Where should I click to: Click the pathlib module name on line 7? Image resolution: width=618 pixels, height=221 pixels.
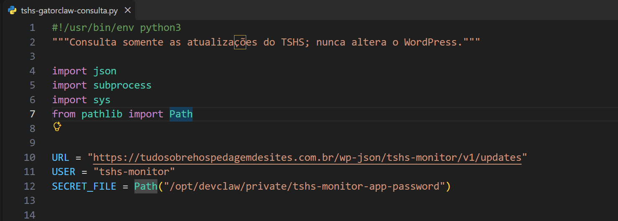point(102,114)
